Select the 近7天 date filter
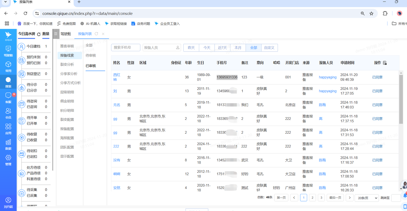The image size is (407, 211). coord(222,48)
